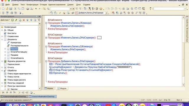Screen dimensions: 189x106
Task: Expand the Общие tree node
Action: (2, 30)
